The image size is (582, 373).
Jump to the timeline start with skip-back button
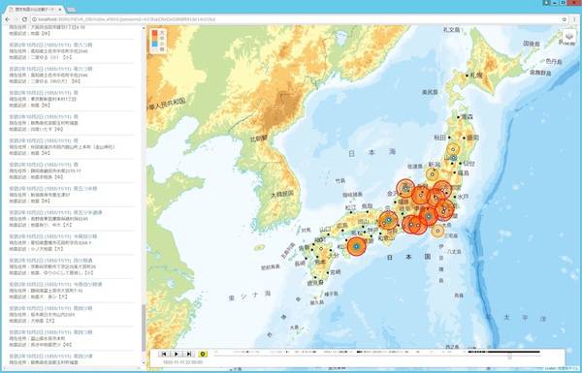(163, 354)
